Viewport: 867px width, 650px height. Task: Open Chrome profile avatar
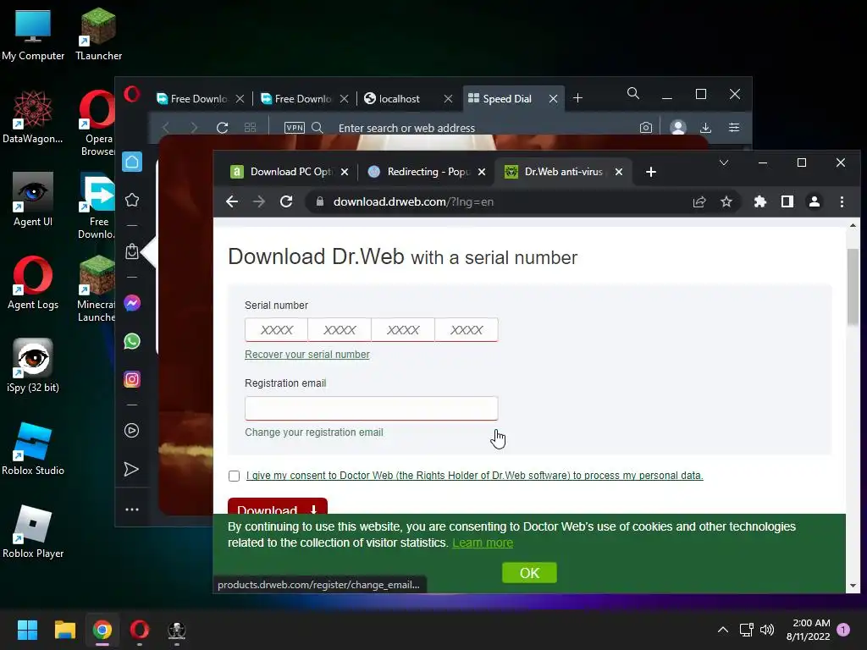pos(815,201)
